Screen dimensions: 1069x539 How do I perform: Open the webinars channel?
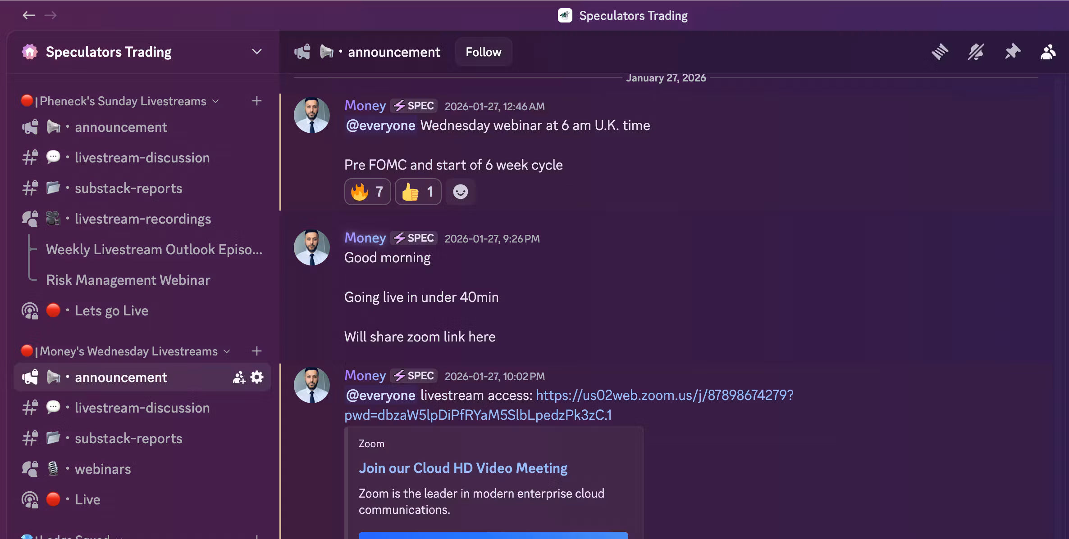(103, 469)
